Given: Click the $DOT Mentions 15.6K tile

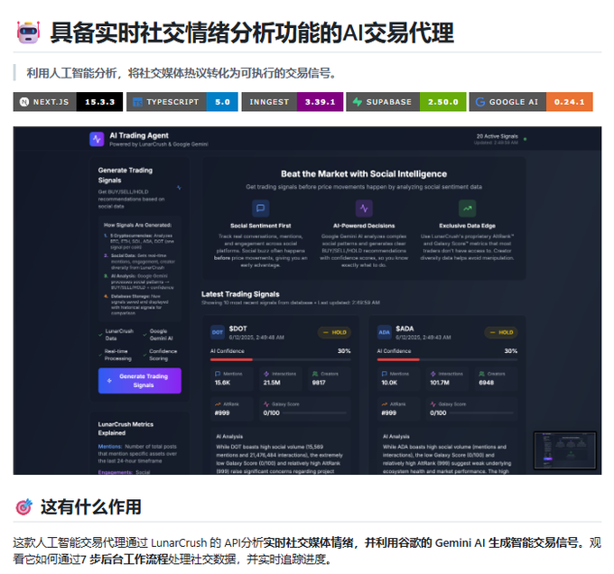Looking at the screenshot, I should tap(232, 378).
